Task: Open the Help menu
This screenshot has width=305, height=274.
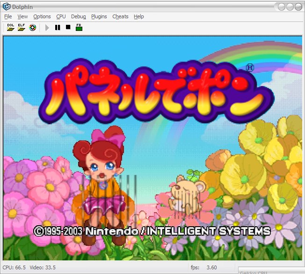Action: (x=138, y=16)
